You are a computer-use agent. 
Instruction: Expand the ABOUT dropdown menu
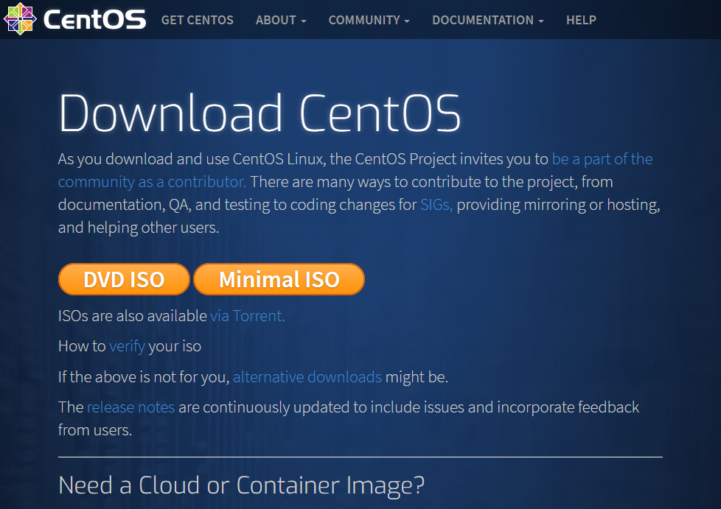tap(280, 20)
